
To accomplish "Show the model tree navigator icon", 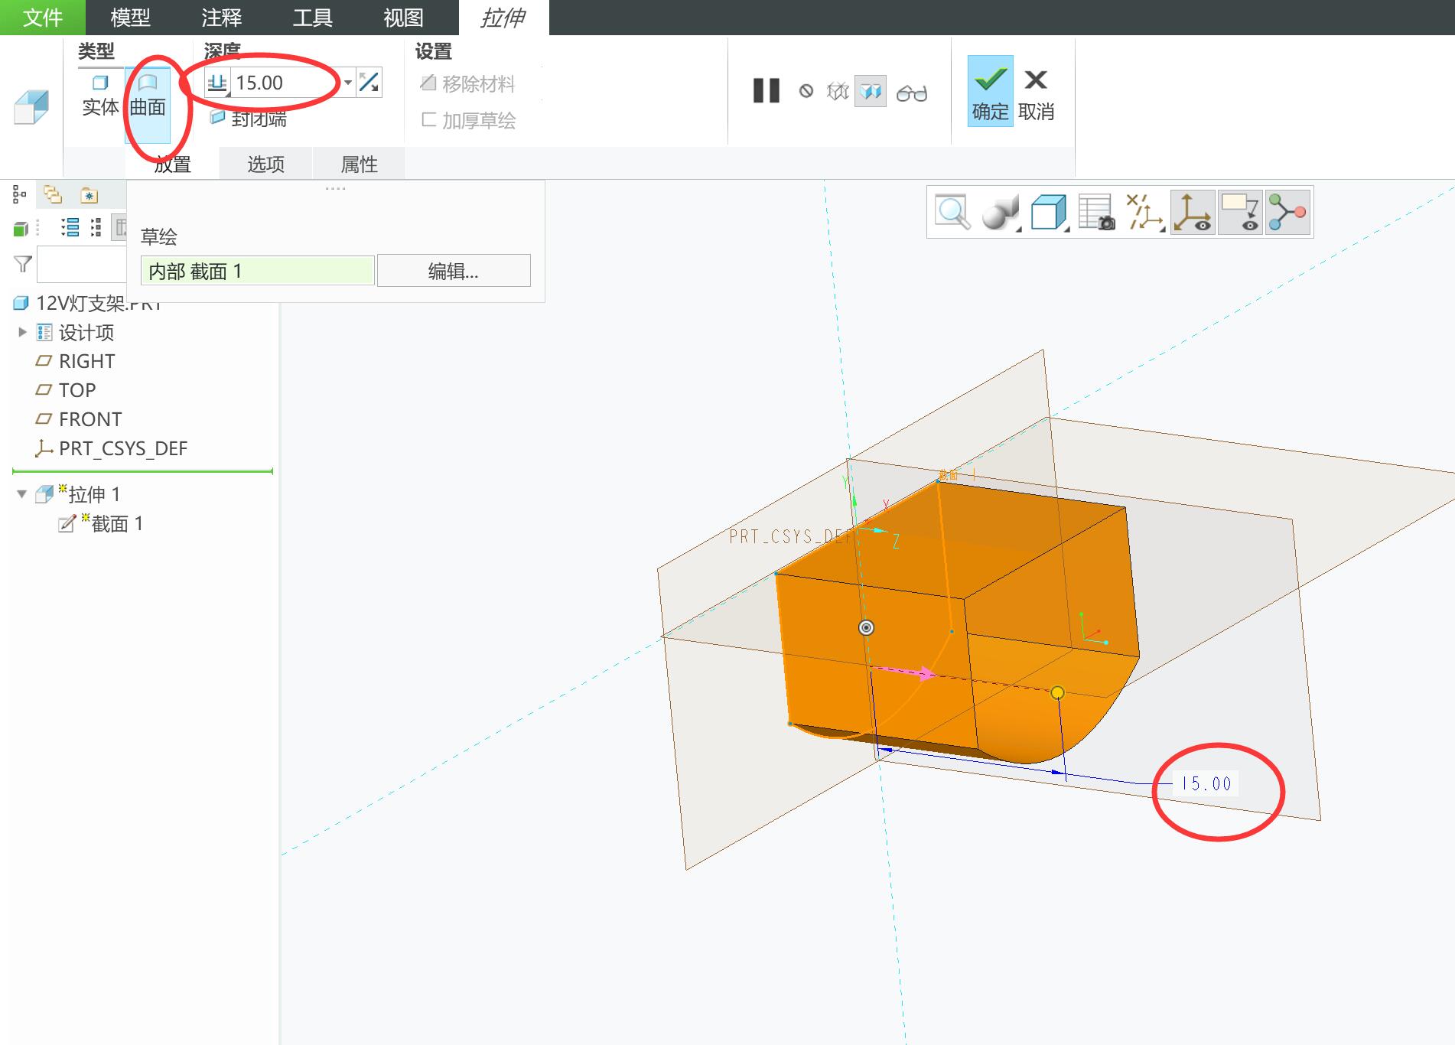I will (20, 195).
